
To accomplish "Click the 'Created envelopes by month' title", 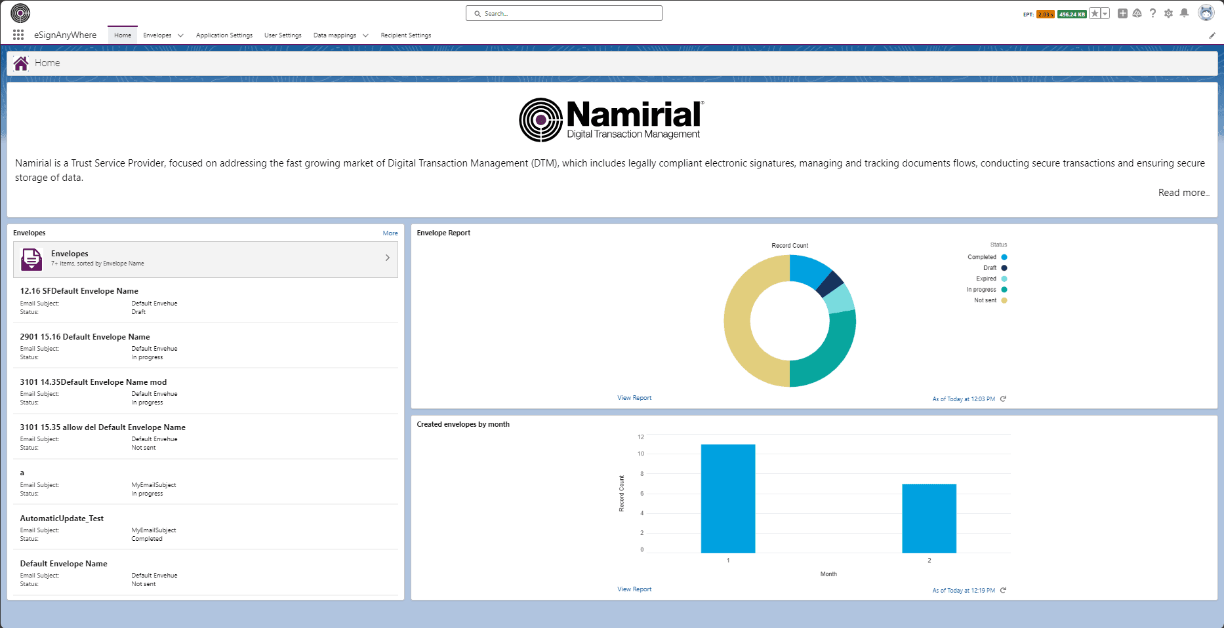I will point(463,424).
